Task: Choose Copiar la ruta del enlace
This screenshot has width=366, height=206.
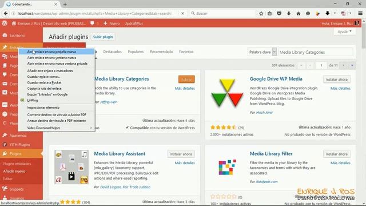Action: pyautogui.click(x=57, y=89)
